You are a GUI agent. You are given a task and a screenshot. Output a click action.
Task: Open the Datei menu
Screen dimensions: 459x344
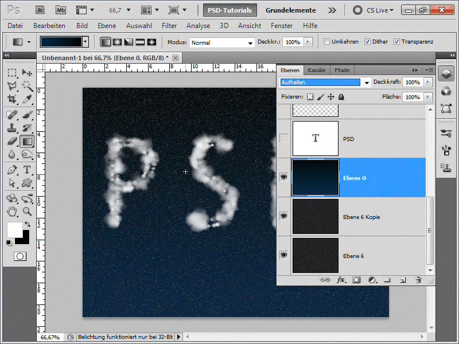coord(15,26)
